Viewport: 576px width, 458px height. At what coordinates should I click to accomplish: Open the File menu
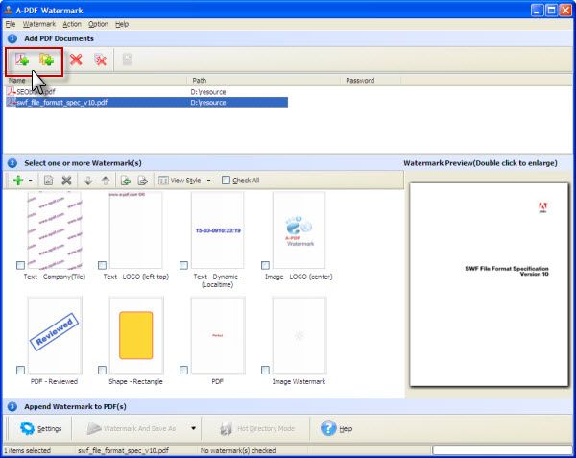[x=11, y=24]
